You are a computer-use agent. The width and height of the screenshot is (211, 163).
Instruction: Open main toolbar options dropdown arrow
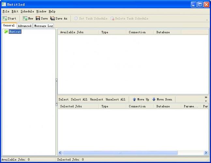207,20
